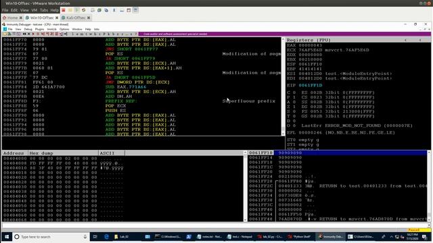Click the Hex dump column header
The image size is (433, 243).
point(63,153)
